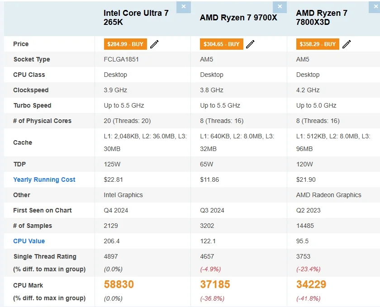Viewport: 380px width, 307px height.
Task: Click CPU Mark score 37185
Action: [215, 284]
